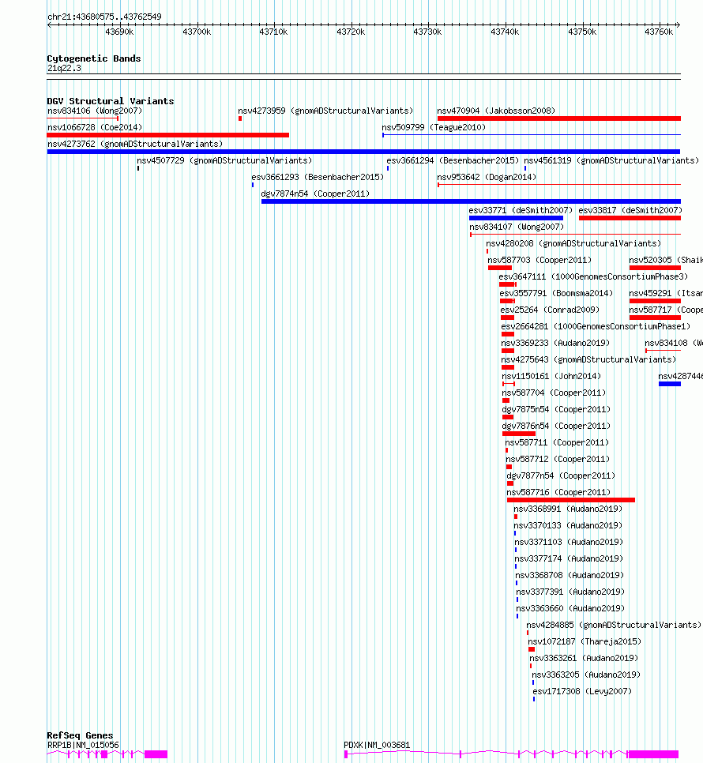Click nsv470904 (Jakobsson2008) label
The height and width of the screenshot is (763, 703).
(496, 111)
